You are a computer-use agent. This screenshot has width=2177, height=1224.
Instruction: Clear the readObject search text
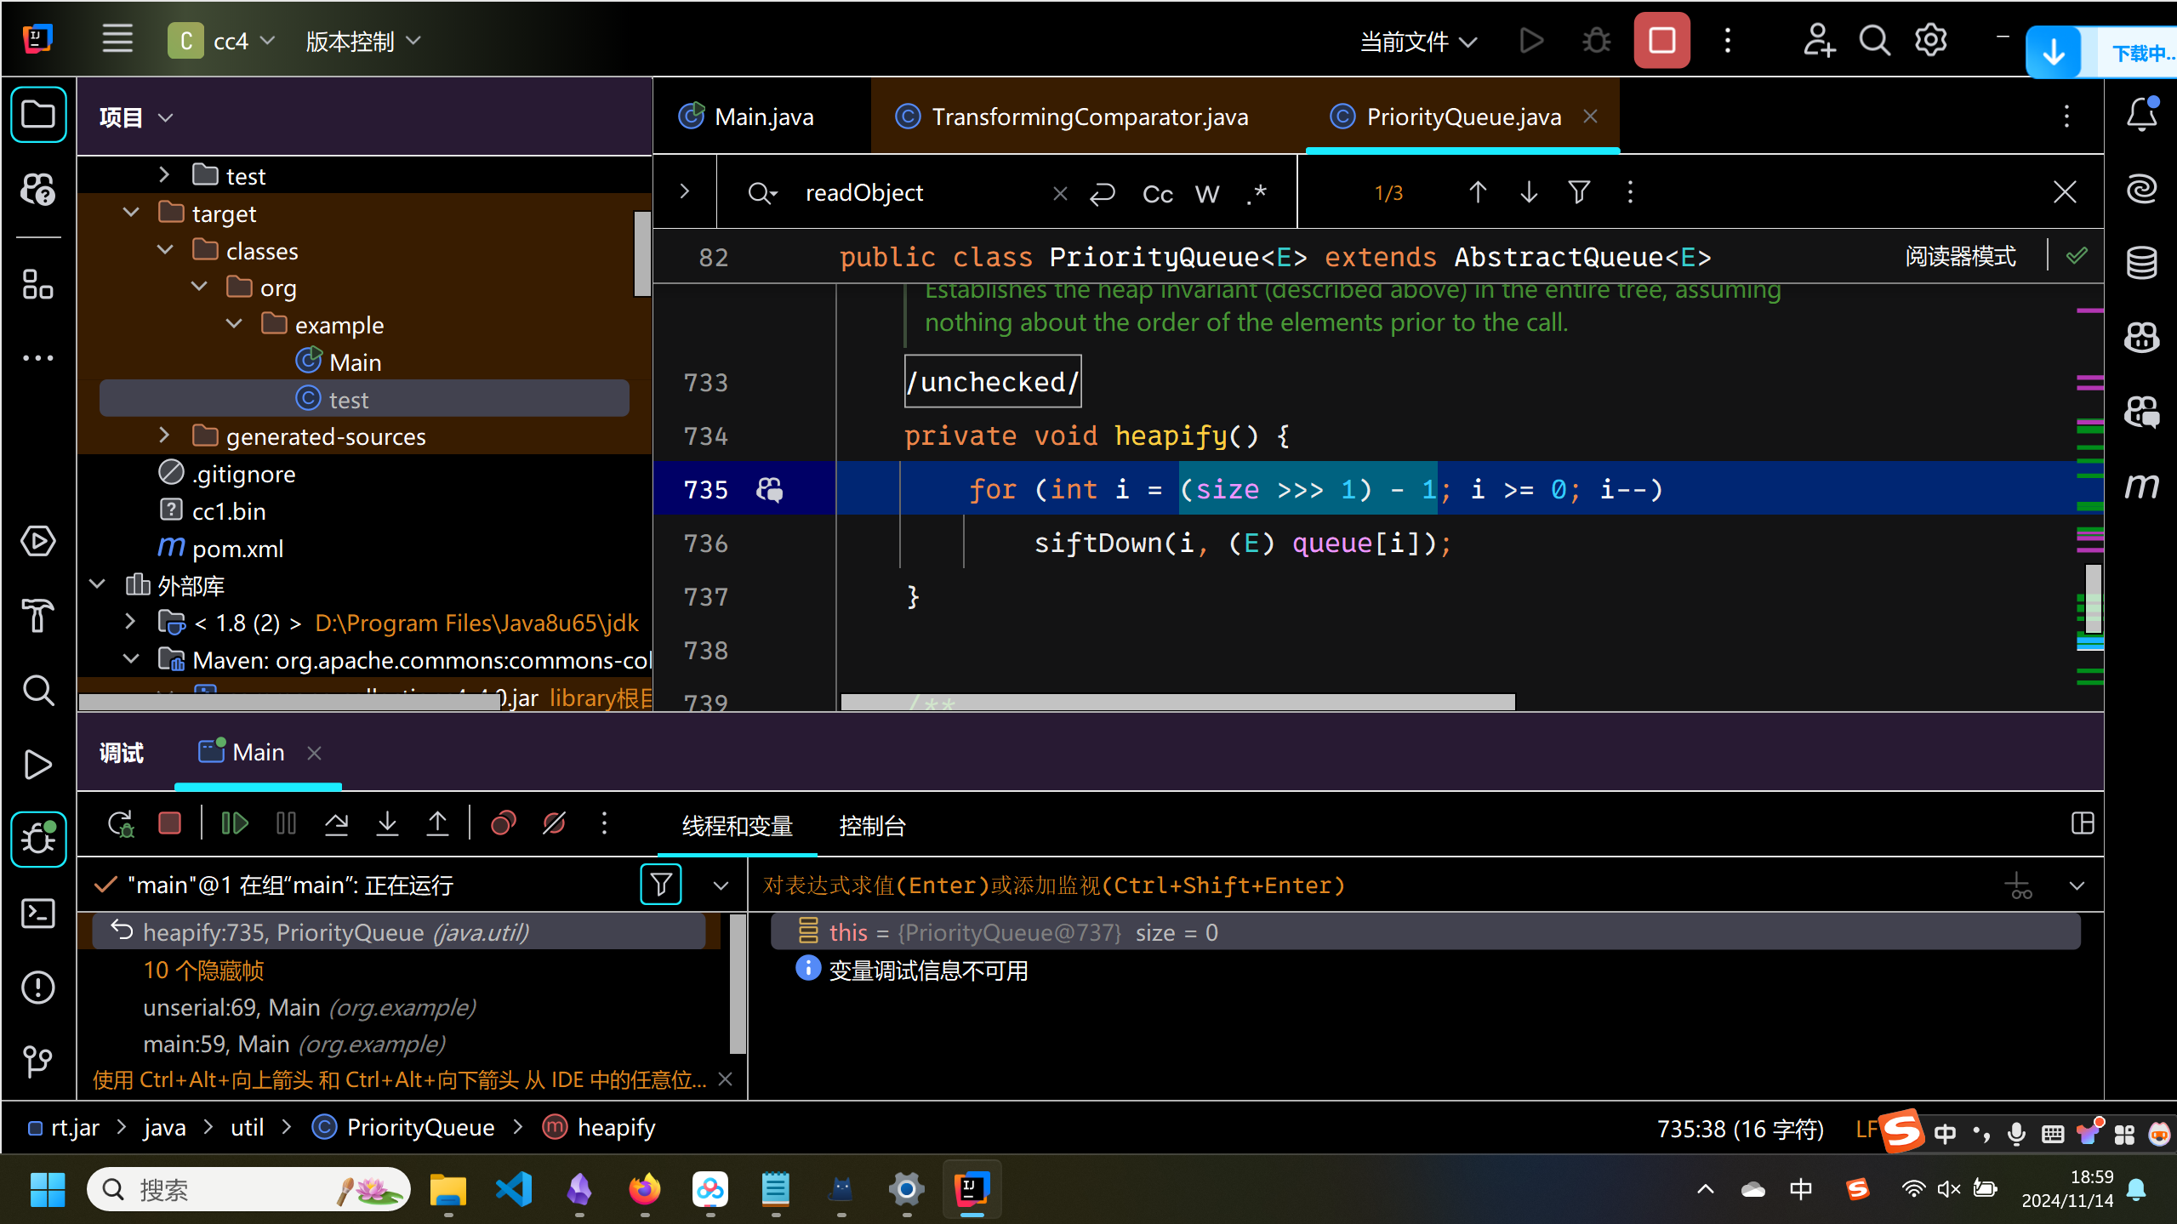click(1060, 193)
